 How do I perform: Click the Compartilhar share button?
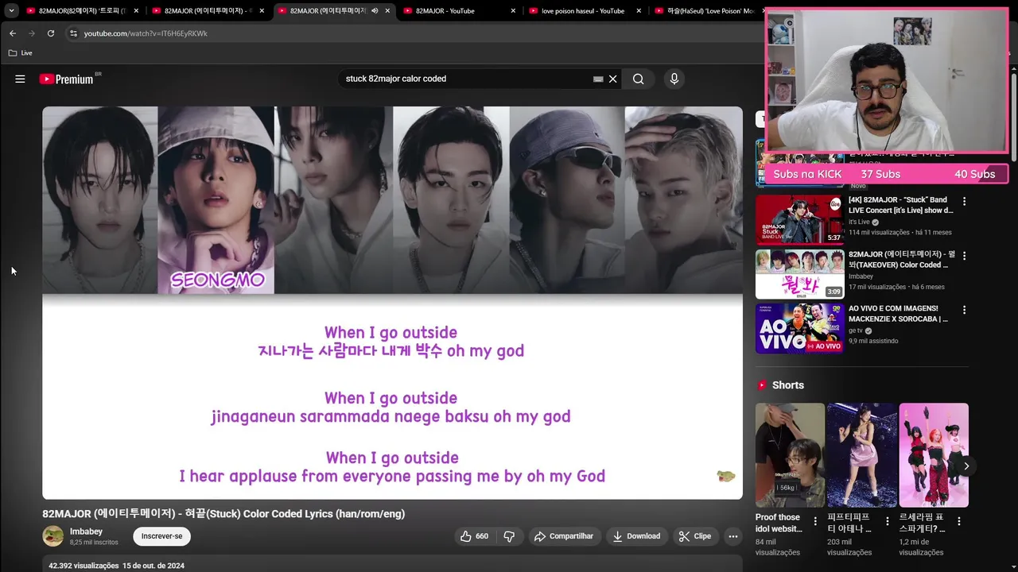click(x=564, y=536)
